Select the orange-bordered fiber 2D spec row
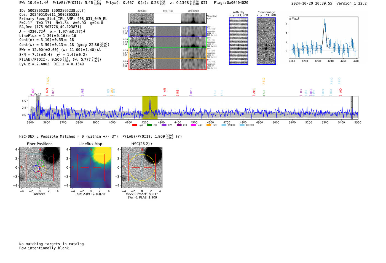The height and width of the screenshot is (263, 386). click(168, 53)
